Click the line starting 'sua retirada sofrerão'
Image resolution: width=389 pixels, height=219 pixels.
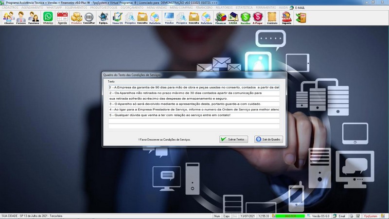194,99
